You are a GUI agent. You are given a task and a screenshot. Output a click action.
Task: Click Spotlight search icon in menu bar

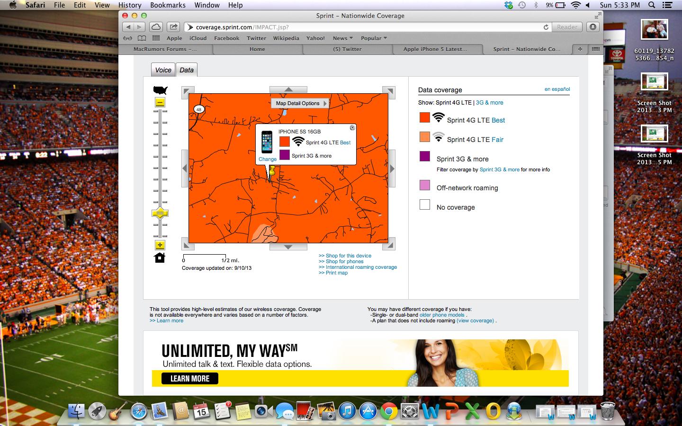pyautogui.click(x=652, y=5)
